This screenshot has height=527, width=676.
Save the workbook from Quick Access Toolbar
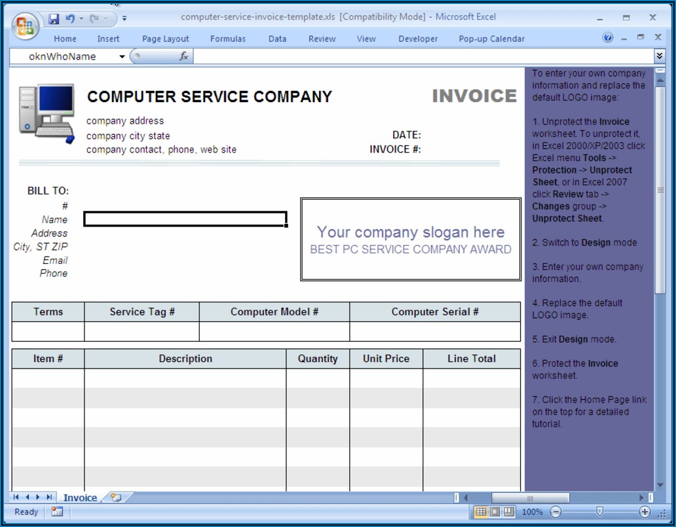[54, 18]
